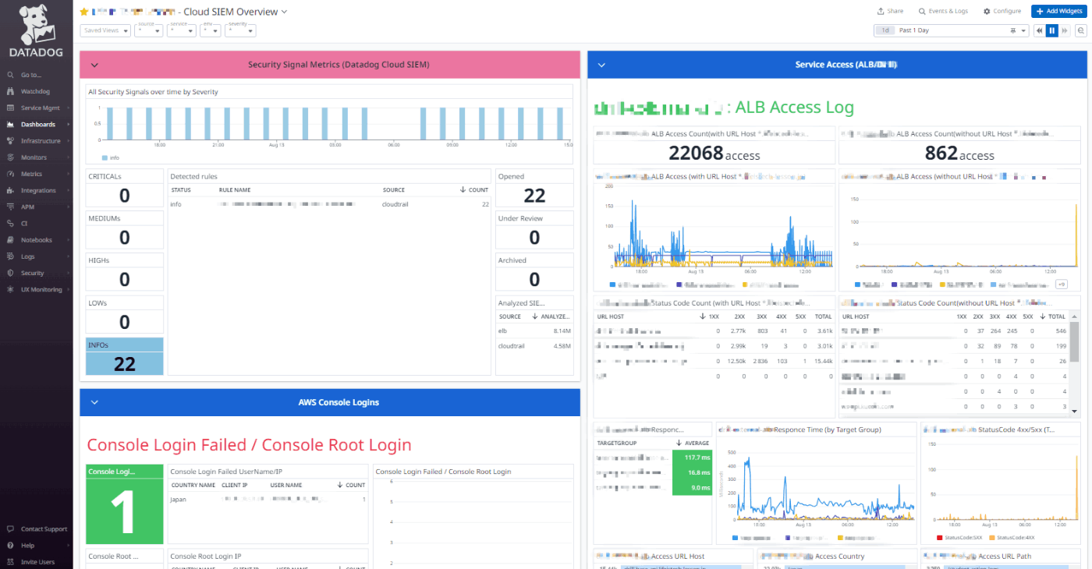1092x569 pixels.
Task: Open the Configure menu
Action: (1002, 11)
